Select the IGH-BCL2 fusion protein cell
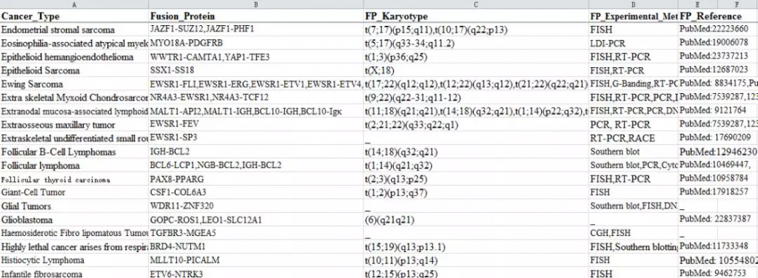 click(x=255, y=152)
